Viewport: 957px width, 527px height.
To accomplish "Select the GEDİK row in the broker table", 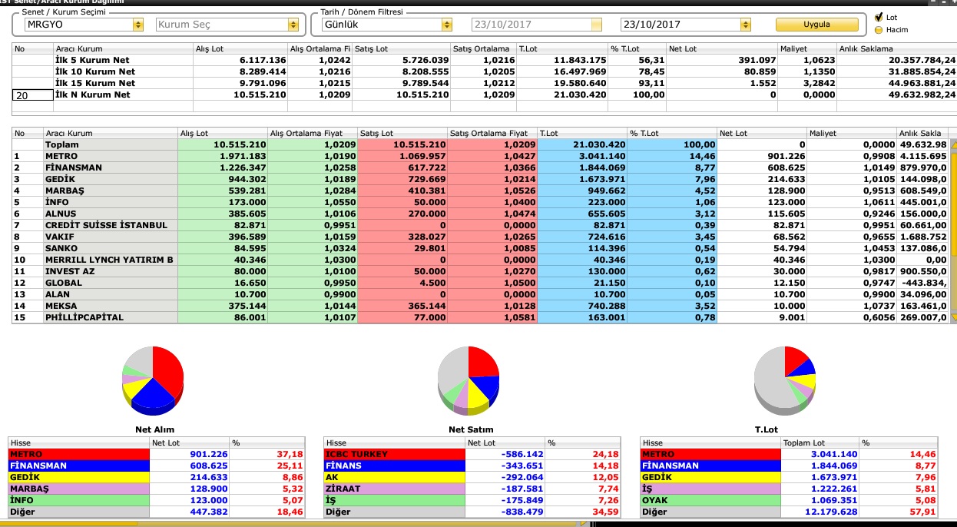I will [480, 179].
